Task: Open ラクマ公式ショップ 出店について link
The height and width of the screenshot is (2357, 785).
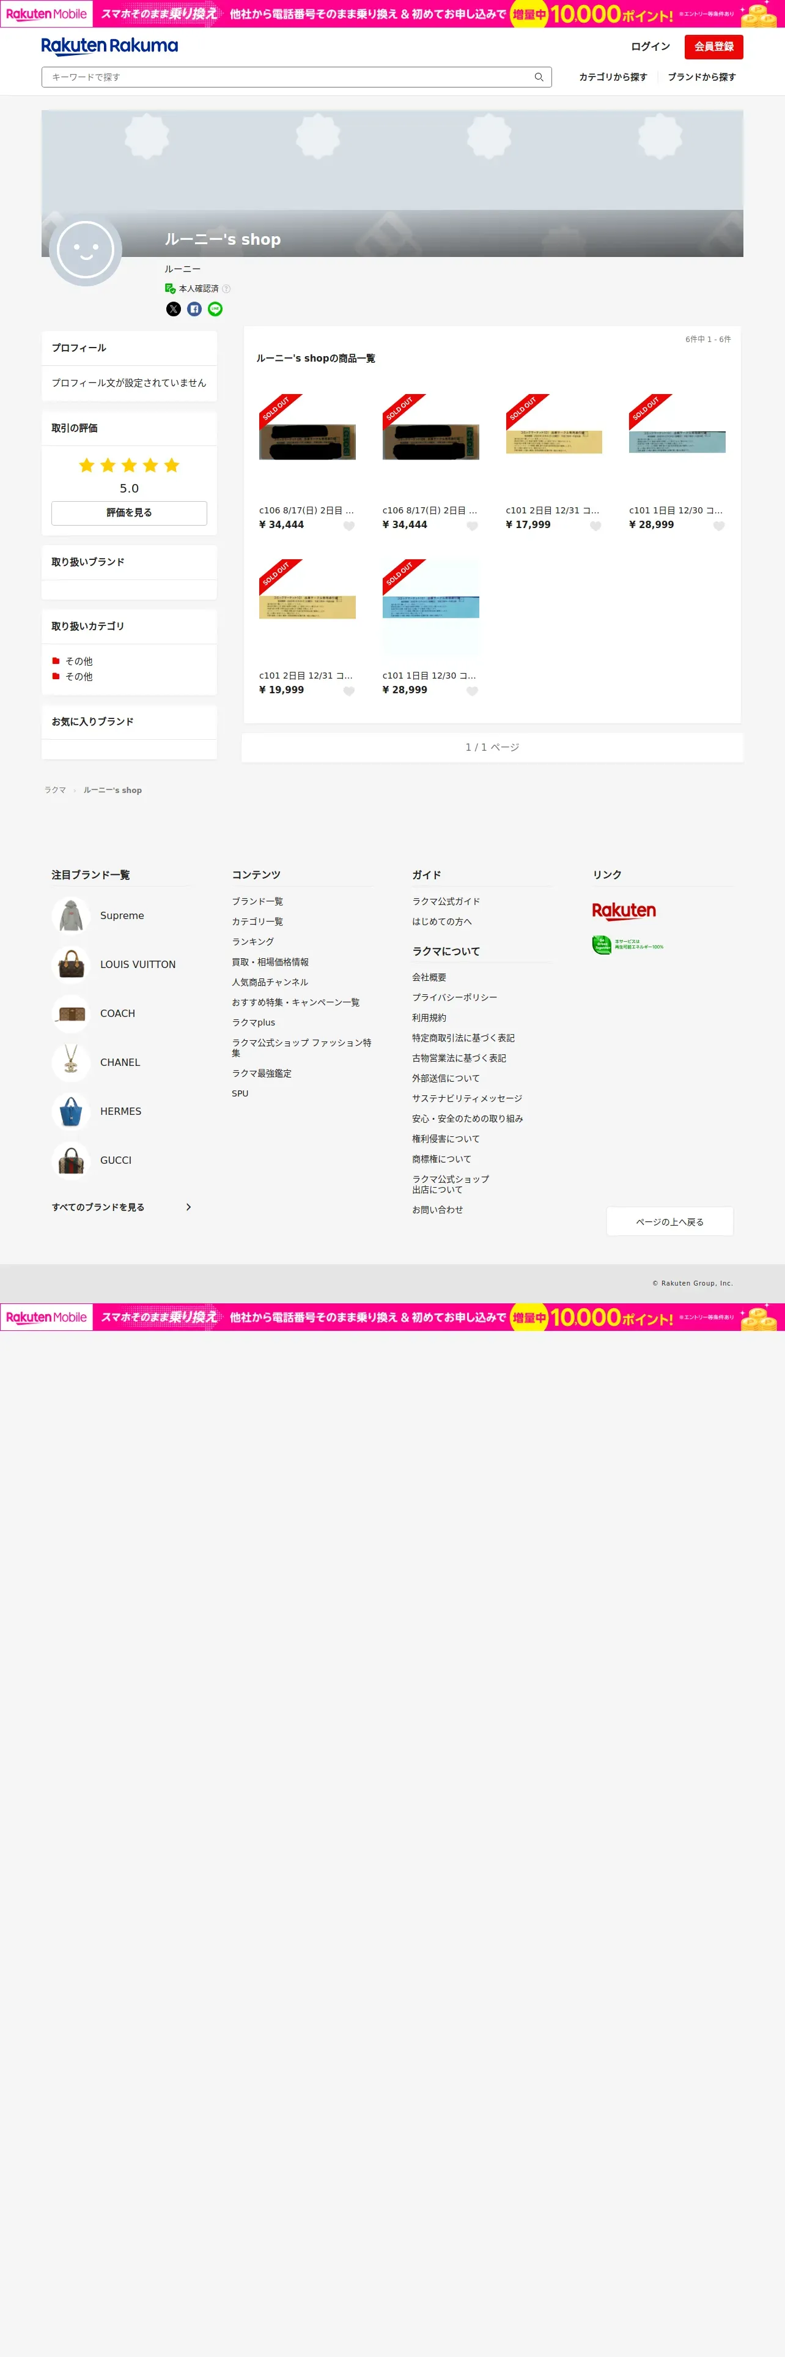Action: tap(451, 1185)
